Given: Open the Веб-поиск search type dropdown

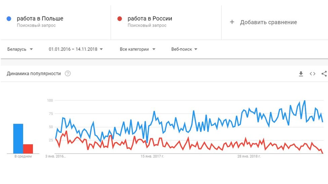Looking at the screenshot, I should [184, 49].
